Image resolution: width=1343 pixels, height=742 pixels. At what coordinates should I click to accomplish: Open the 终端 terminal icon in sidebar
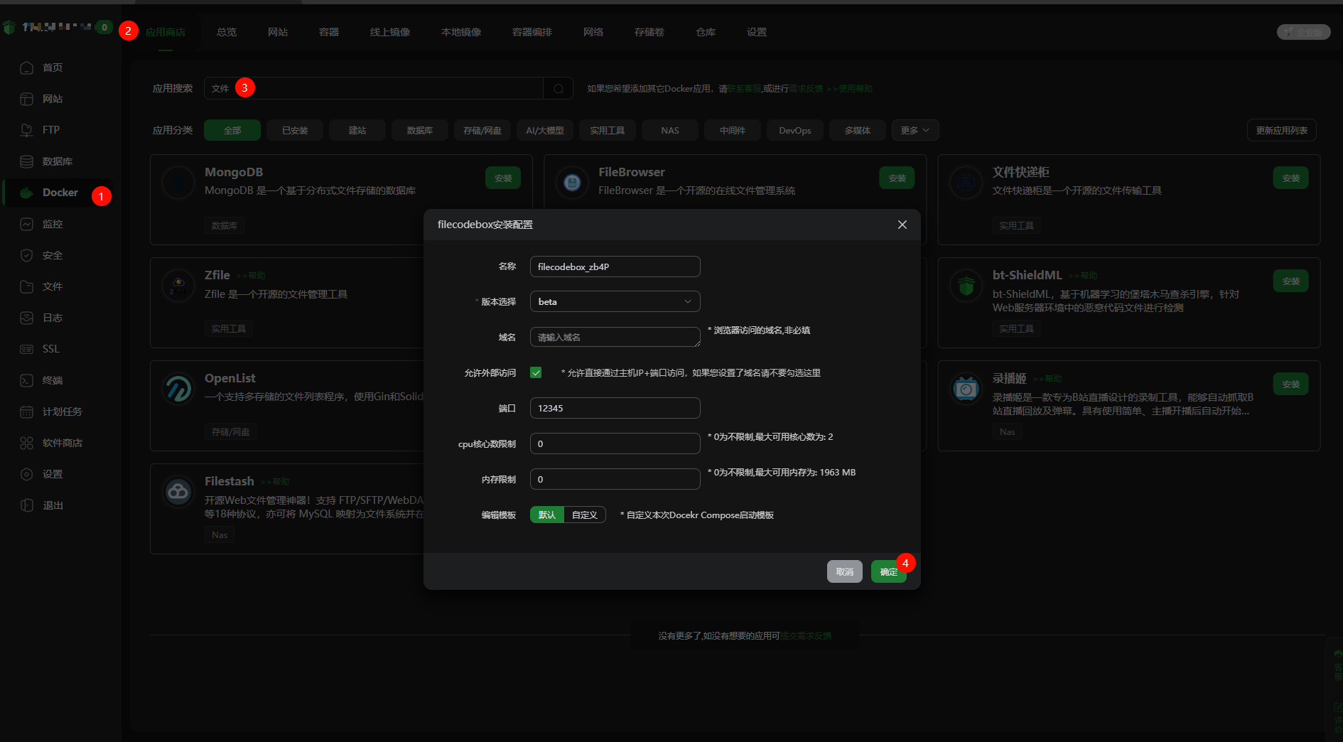(x=26, y=380)
